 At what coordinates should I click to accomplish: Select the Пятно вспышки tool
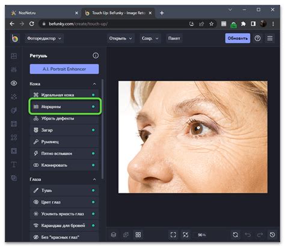[64, 154]
